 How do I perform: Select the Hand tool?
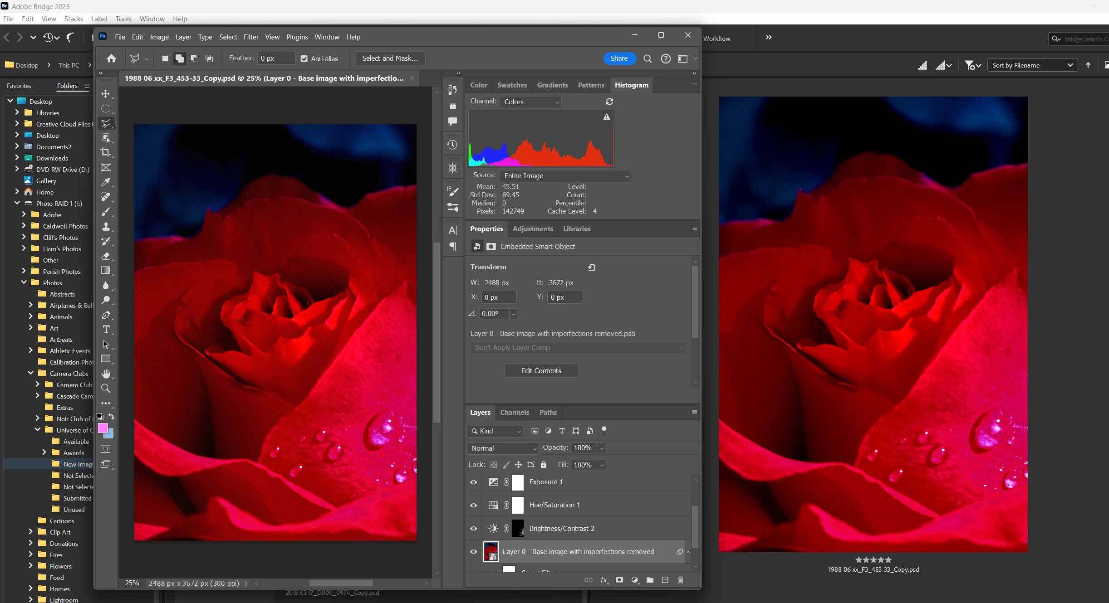pyautogui.click(x=106, y=374)
